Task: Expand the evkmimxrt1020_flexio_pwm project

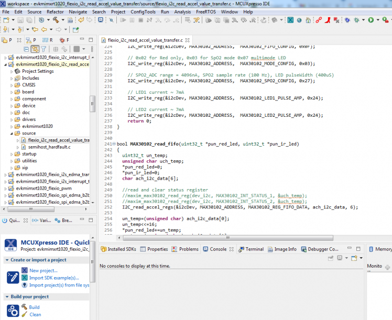Action: [6, 188]
